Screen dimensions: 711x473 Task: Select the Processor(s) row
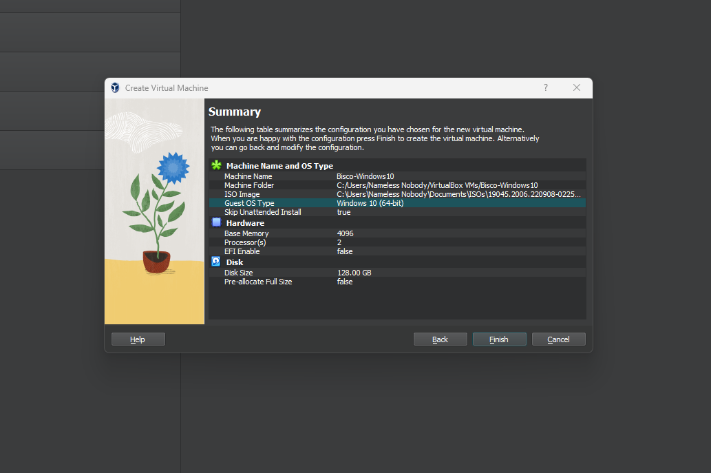(x=396, y=242)
